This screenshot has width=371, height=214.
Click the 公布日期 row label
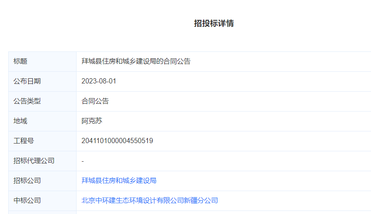coord(27,81)
